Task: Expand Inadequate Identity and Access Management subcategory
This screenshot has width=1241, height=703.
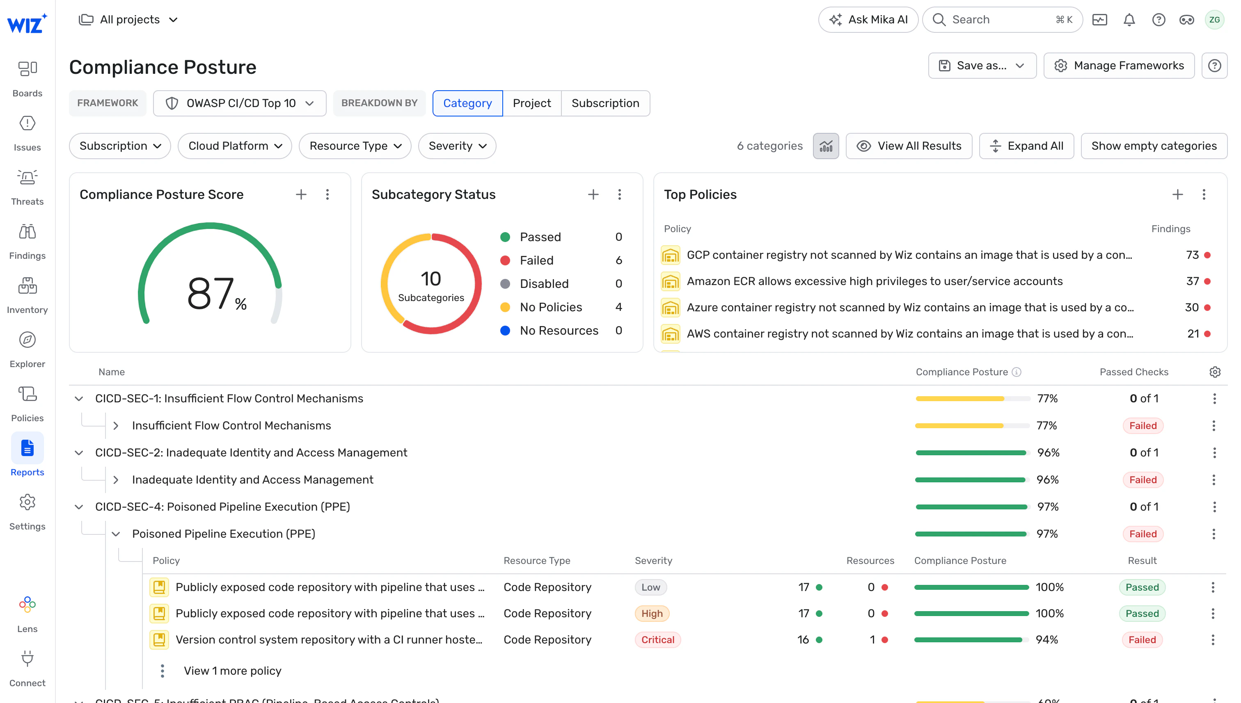Action: [115, 480]
